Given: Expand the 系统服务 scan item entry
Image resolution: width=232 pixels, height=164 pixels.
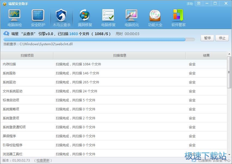Looking at the screenshot, I should pyautogui.click(x=27, y=73).
